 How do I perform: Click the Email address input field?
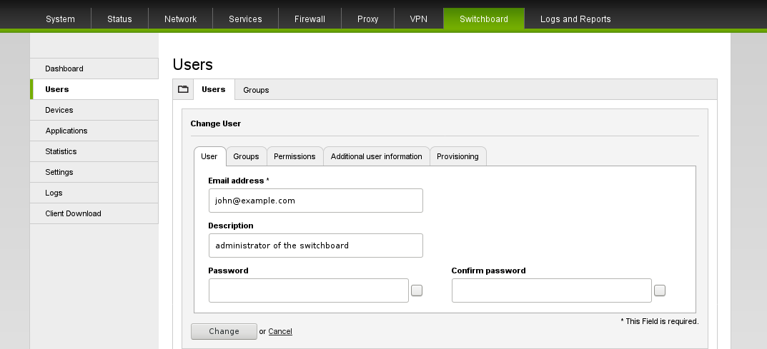[315, 201]
